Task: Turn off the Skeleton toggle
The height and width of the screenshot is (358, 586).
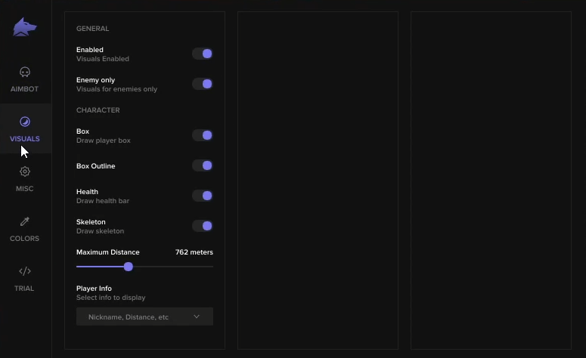Action: 203,226
